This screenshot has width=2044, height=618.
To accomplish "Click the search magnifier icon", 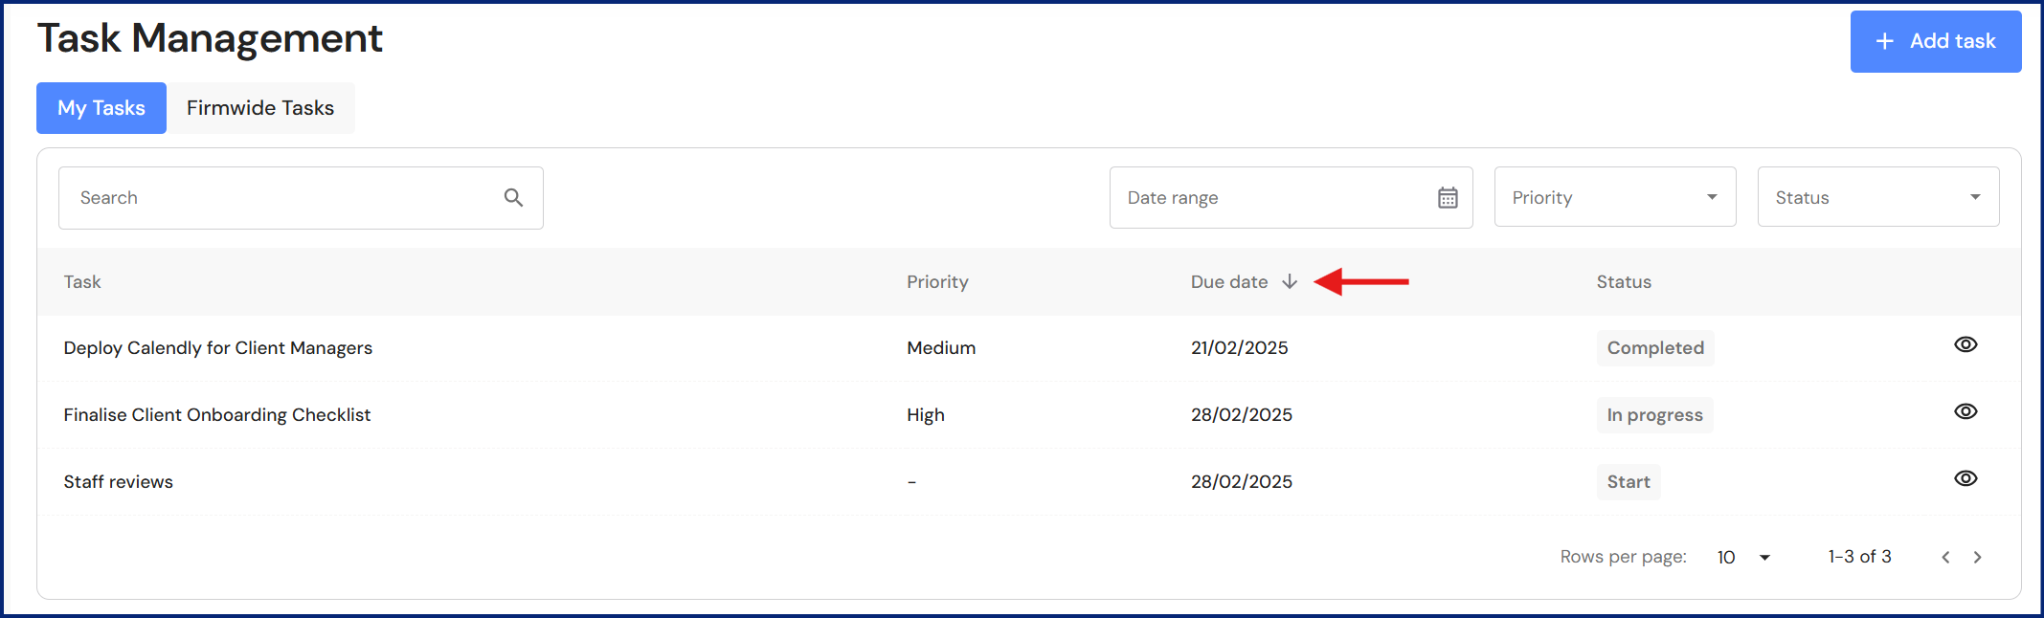I will pos(513,198).
